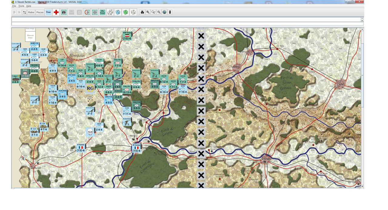Screen dimensions: 388x210
Task: Select the yellow RG marker counter
Action: (90, 88)
